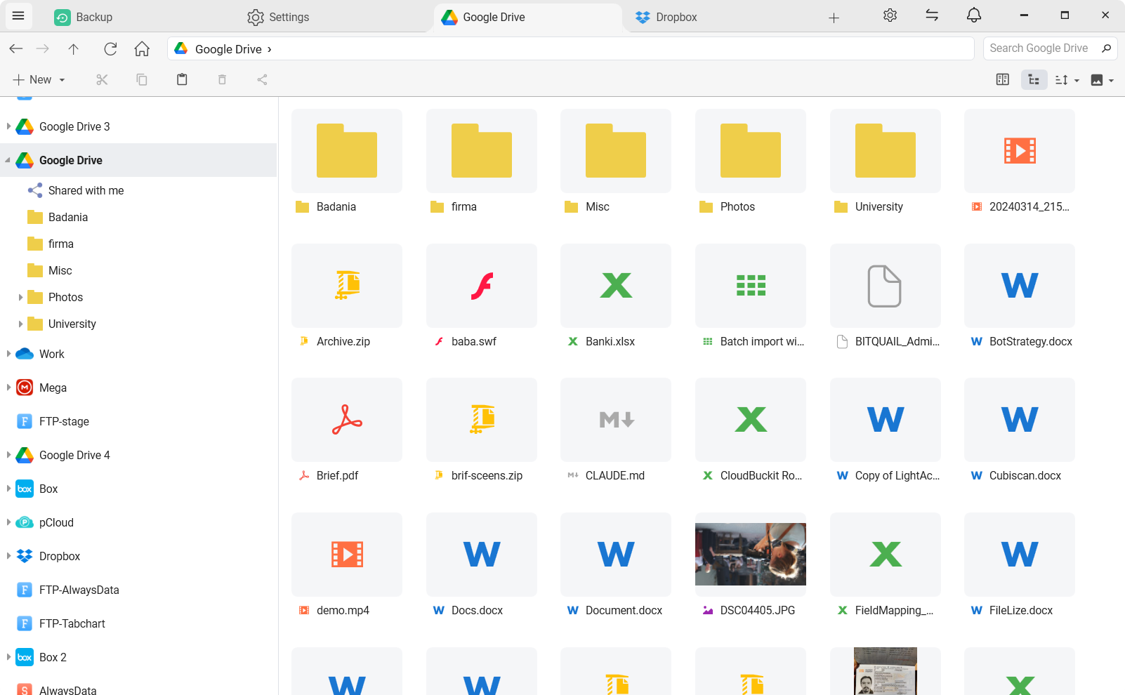The image size is (1125, 695).
Task: Add a new tab with plus
Action: coord(834,18)
